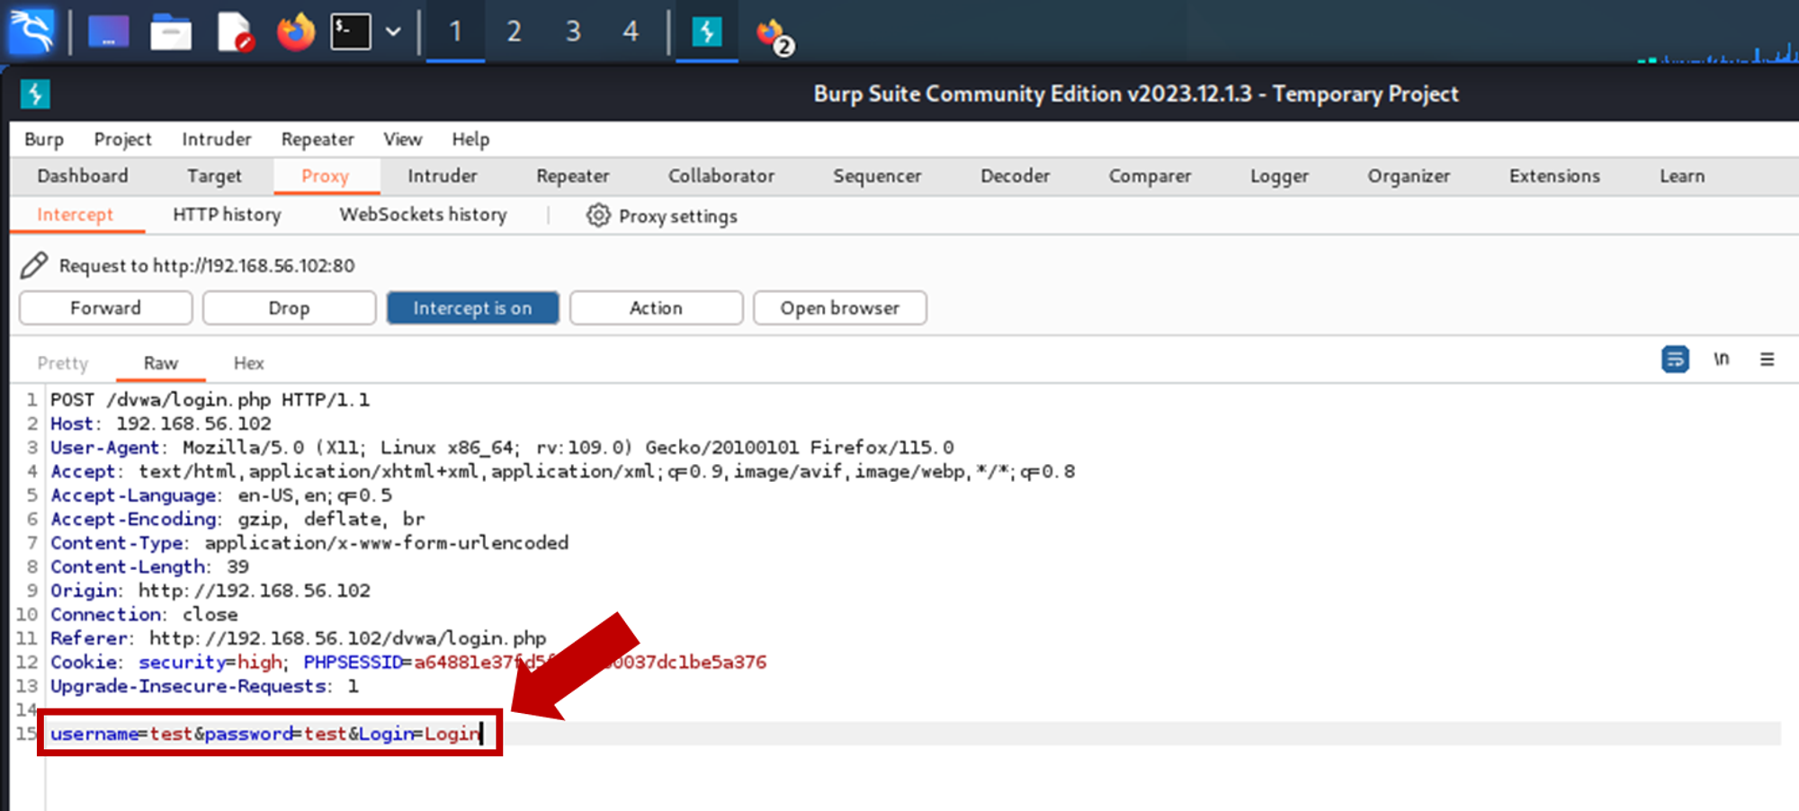Open the Help menu
1799x811 pixels.
pyautogui.click(x=470, y=139)
